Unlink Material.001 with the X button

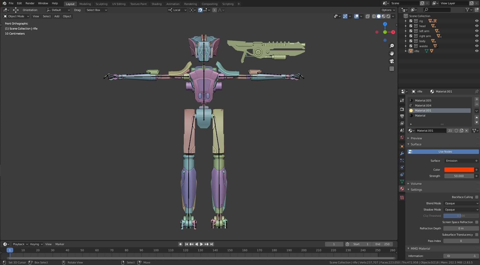pyautogui.click(x=466, y=131)
